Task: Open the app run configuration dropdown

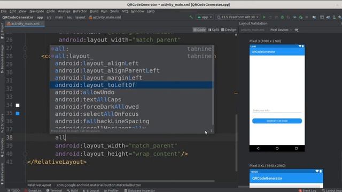Action: [x=205, y=17]
